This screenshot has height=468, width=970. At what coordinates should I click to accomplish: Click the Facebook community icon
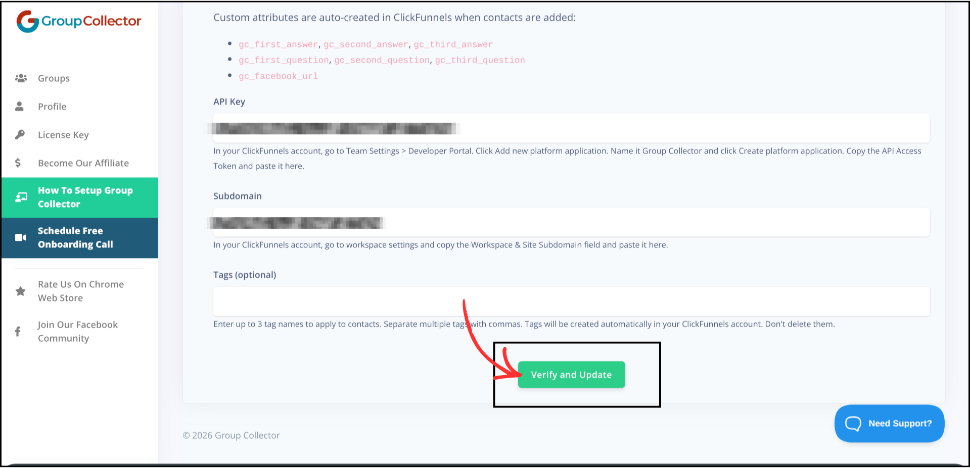tap(18, 331)
